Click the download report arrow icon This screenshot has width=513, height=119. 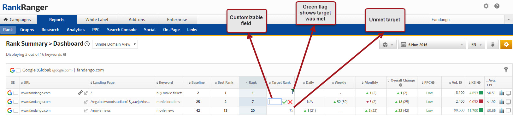click(x=492, y=44)
